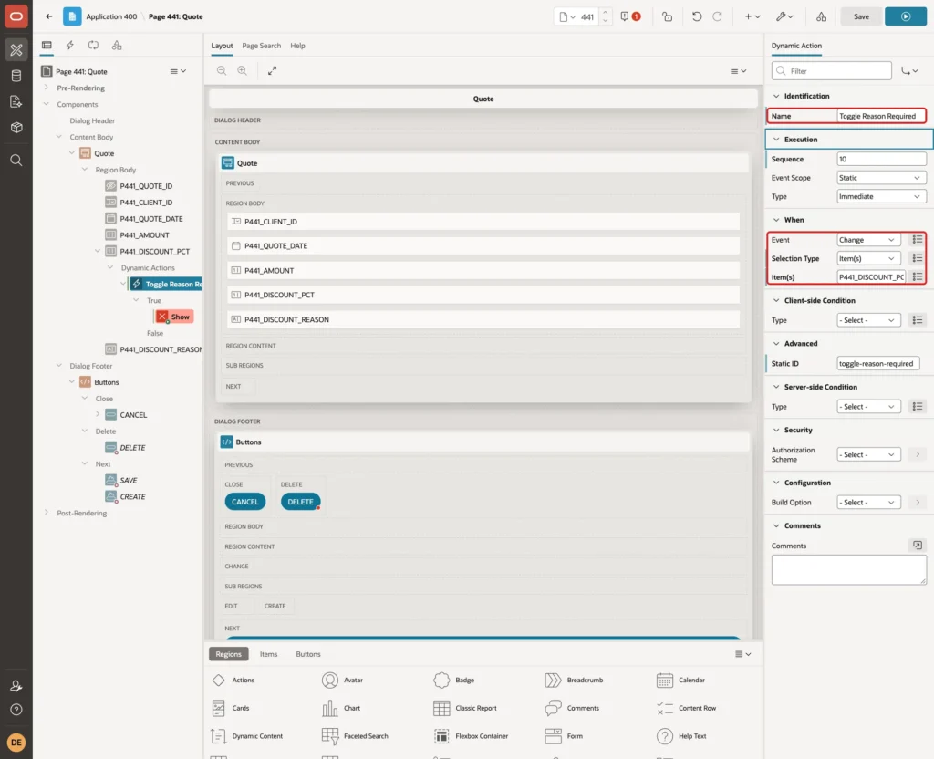
Task: Open the Utilities wrench menu
Action: click(784, 16)
